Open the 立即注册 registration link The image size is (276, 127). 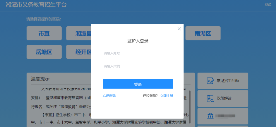point(167,96)
